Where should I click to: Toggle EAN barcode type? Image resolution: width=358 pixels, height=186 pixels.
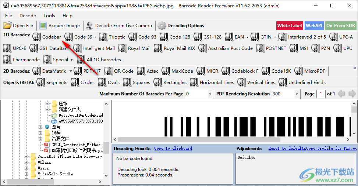click(234, 37)
